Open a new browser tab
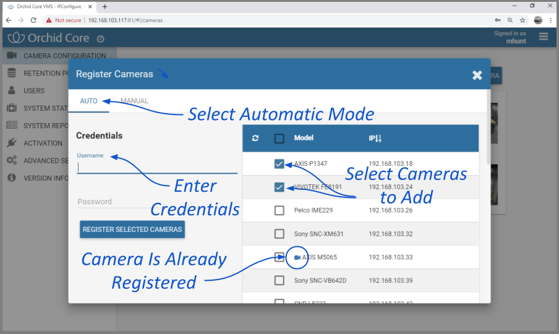This screenshot has height=334, width=559. pyautogui.click(x=105, y=7)
